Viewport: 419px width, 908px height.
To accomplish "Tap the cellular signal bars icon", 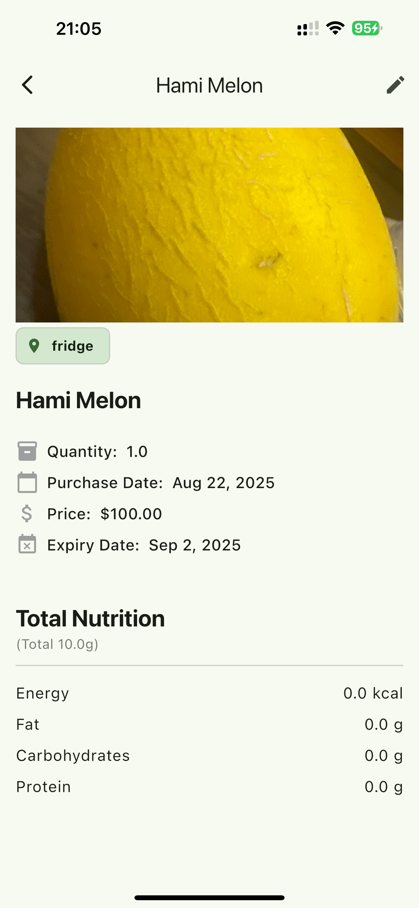I will pyautogui.click(x=308, y=28).
